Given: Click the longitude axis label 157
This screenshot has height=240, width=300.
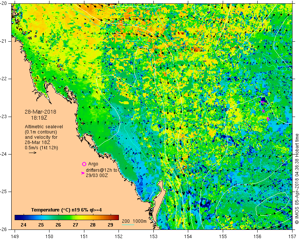Looking at the screenshot, I should click(x=292, y=237).
